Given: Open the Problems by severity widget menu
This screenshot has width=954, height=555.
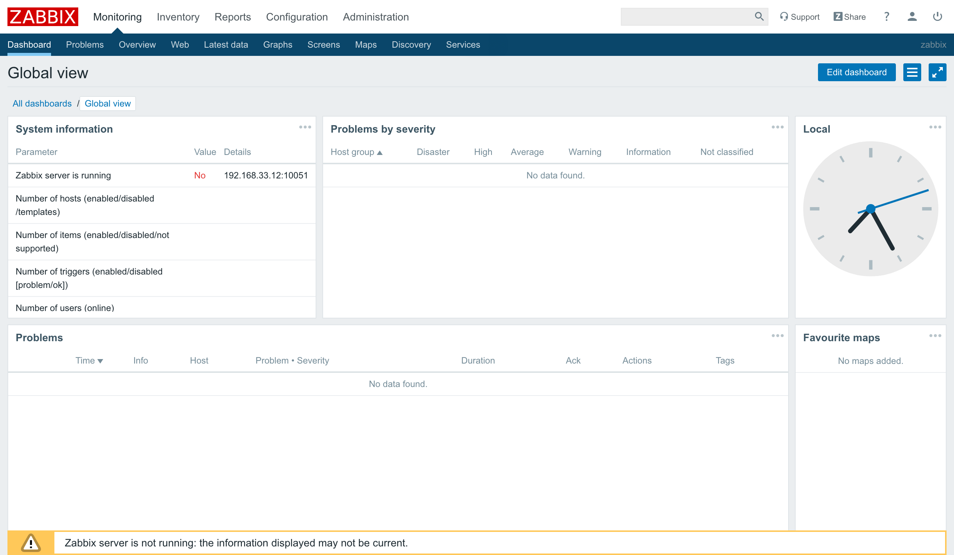Looking at the screenshot, I should [x=778, y=127].
